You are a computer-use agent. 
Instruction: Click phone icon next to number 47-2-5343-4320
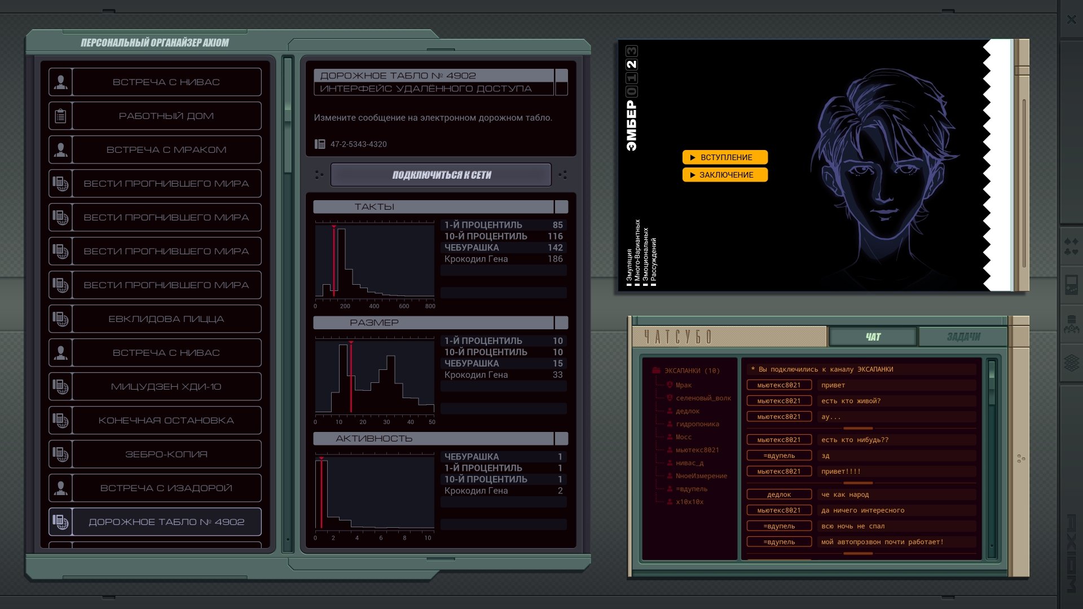click(320, 144)
